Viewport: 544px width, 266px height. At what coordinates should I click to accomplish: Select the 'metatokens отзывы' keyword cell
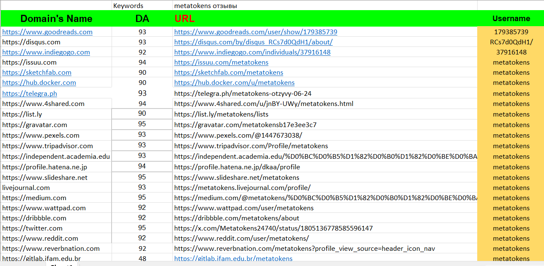[205, 6]
